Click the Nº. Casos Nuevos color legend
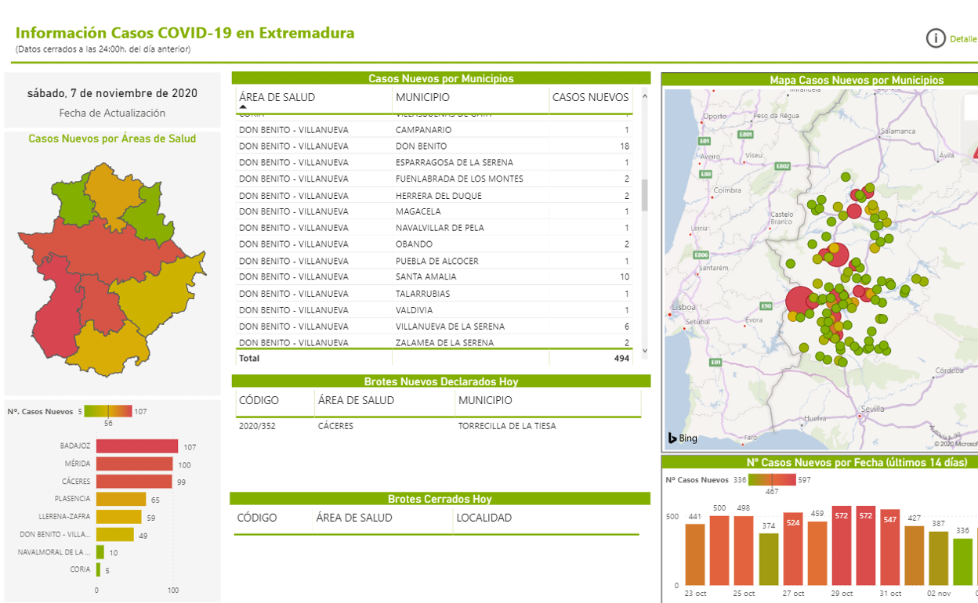 (108, 411)
